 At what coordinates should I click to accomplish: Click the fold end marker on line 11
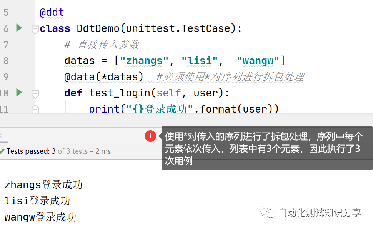[35, 110]
